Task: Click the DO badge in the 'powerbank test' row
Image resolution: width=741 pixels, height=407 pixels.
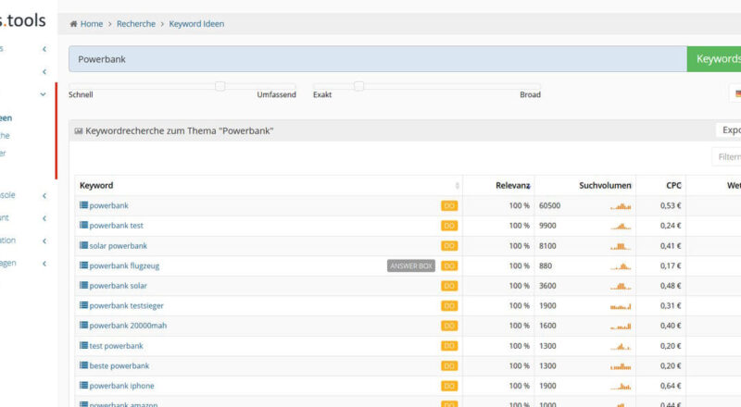Action: pyautogui.click(x=449, y=226)
